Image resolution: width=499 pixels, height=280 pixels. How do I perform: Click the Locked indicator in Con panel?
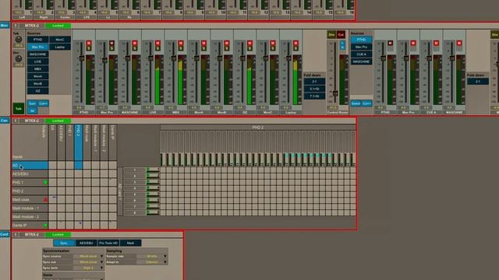coord(58,121)
